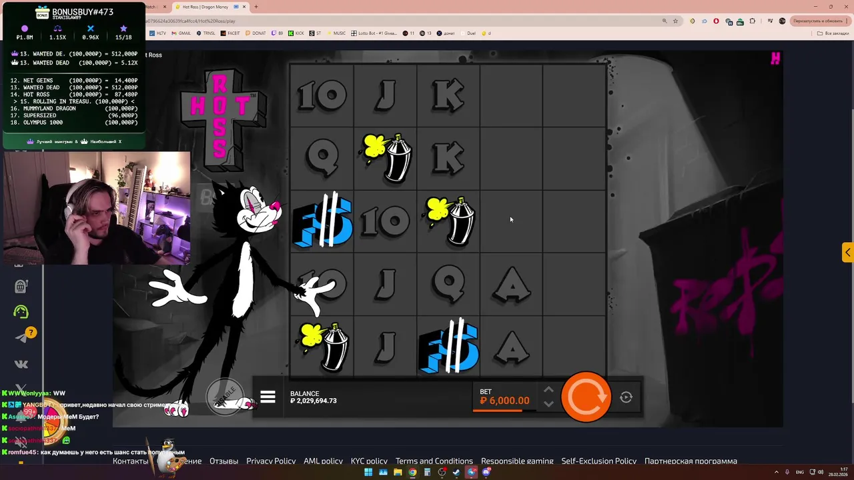Open Google Chrome from the taskbar
854x480 pixels.
(412, 472)
